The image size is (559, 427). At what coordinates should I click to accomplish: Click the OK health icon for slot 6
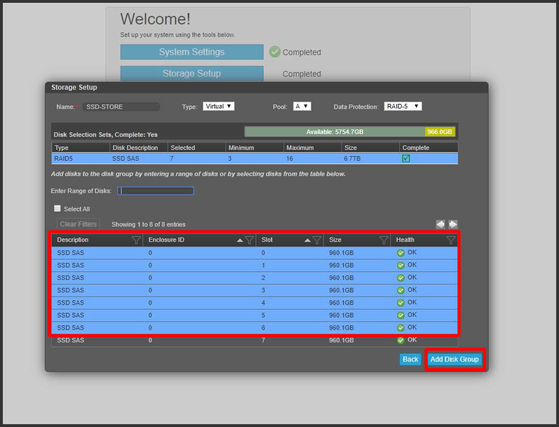(401, 328)
